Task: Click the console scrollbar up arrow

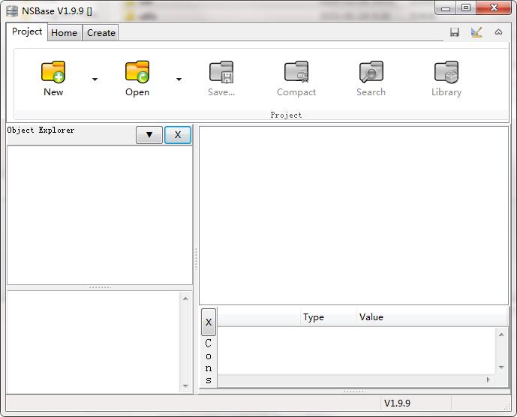Action: pos(501,334)
